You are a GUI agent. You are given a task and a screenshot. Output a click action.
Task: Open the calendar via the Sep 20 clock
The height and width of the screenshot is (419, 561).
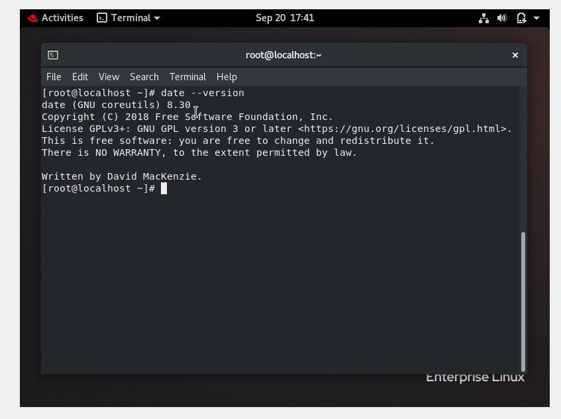pos(285,18)
